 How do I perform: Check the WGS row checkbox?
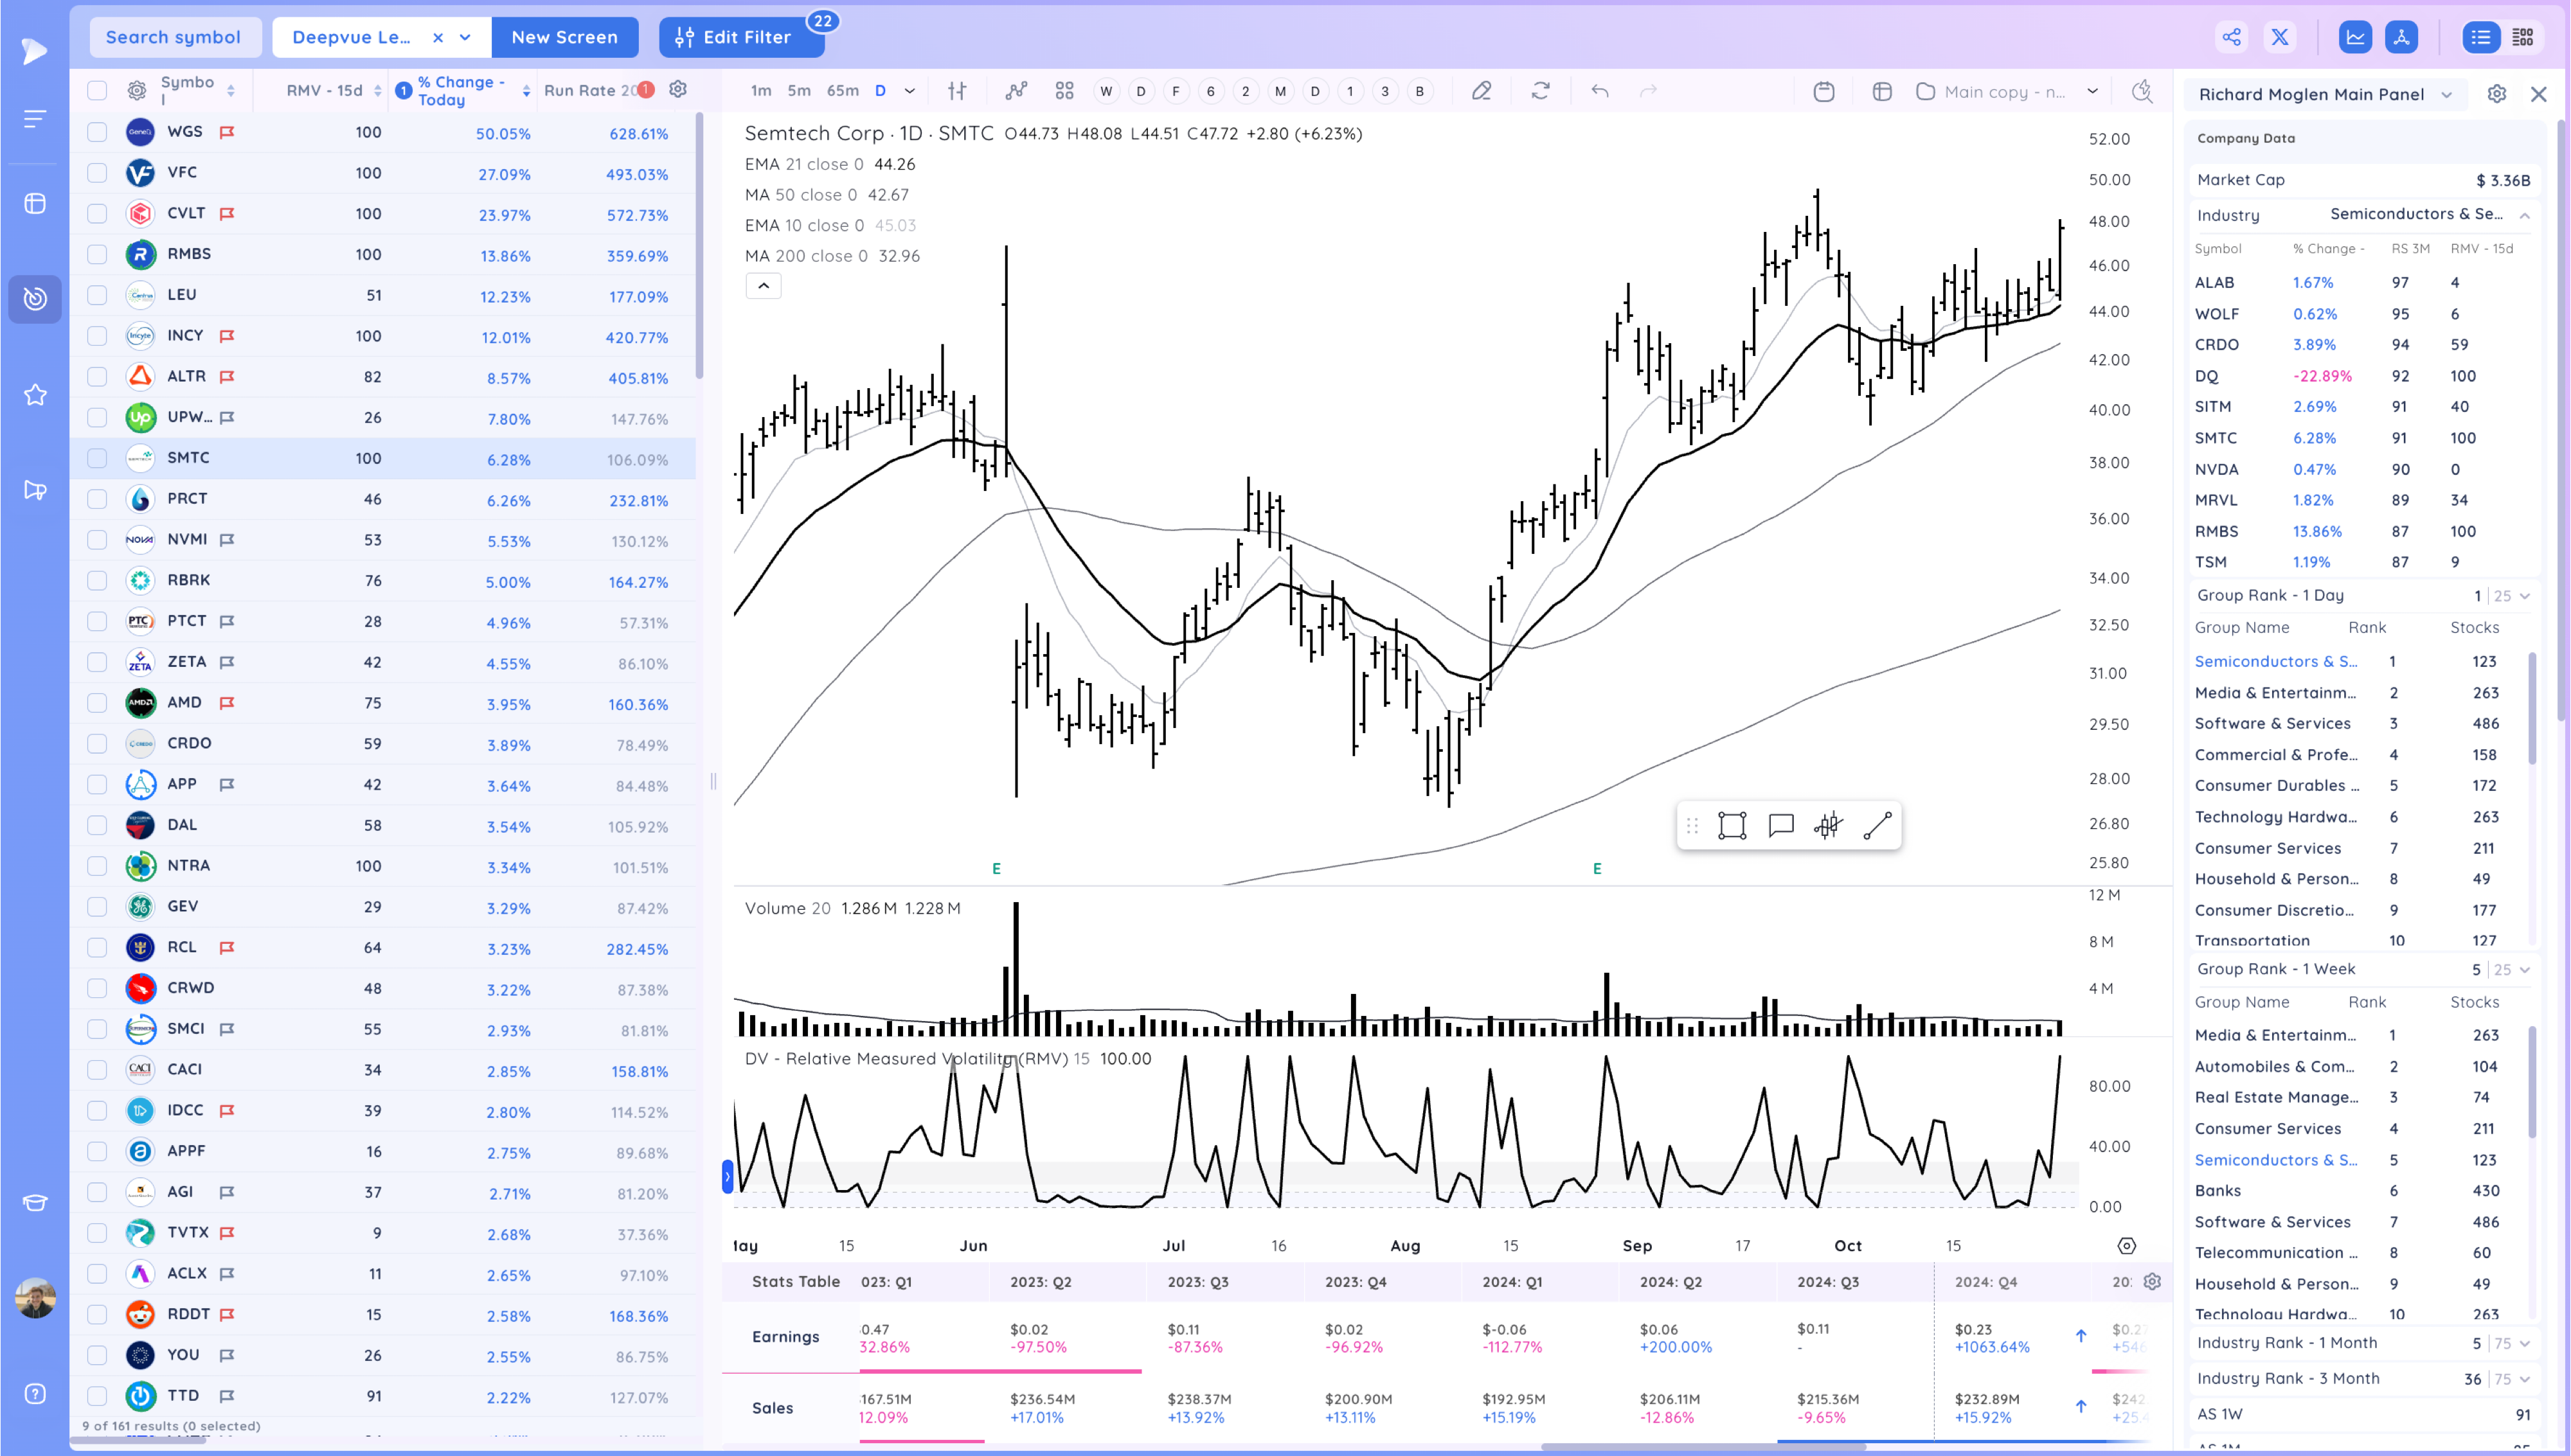tap(97, 132)
